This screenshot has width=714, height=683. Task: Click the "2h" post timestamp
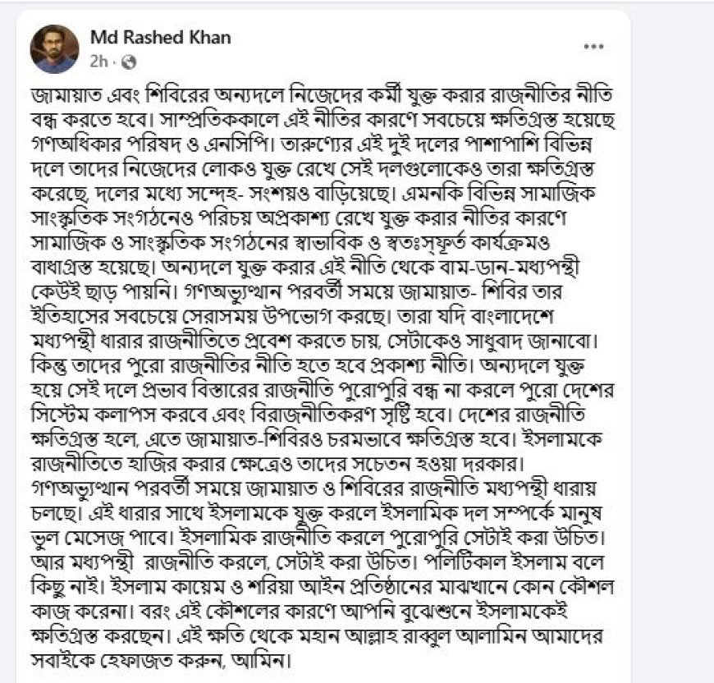[x=98, y=62]
